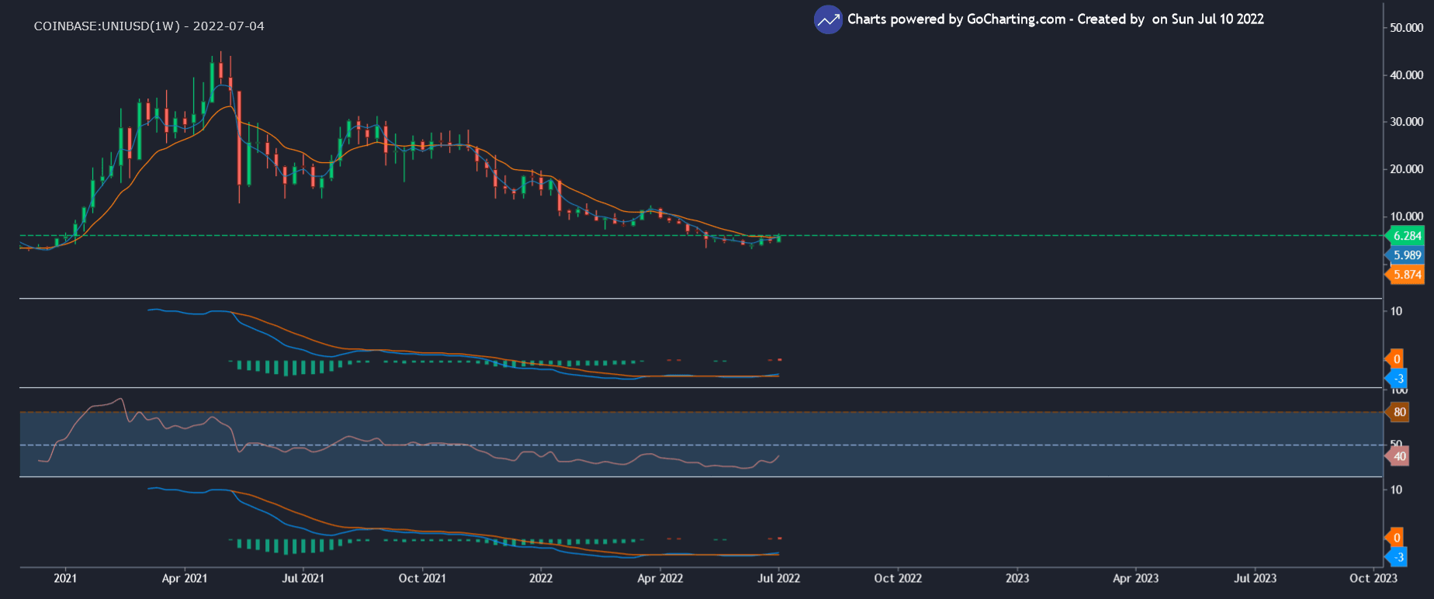Click the Apr 2021 time axis label

tap(185, 578)
